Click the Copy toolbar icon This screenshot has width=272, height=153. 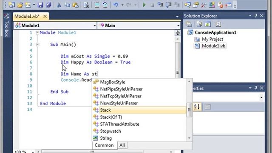pyautogui.click(x=67, y=5)
